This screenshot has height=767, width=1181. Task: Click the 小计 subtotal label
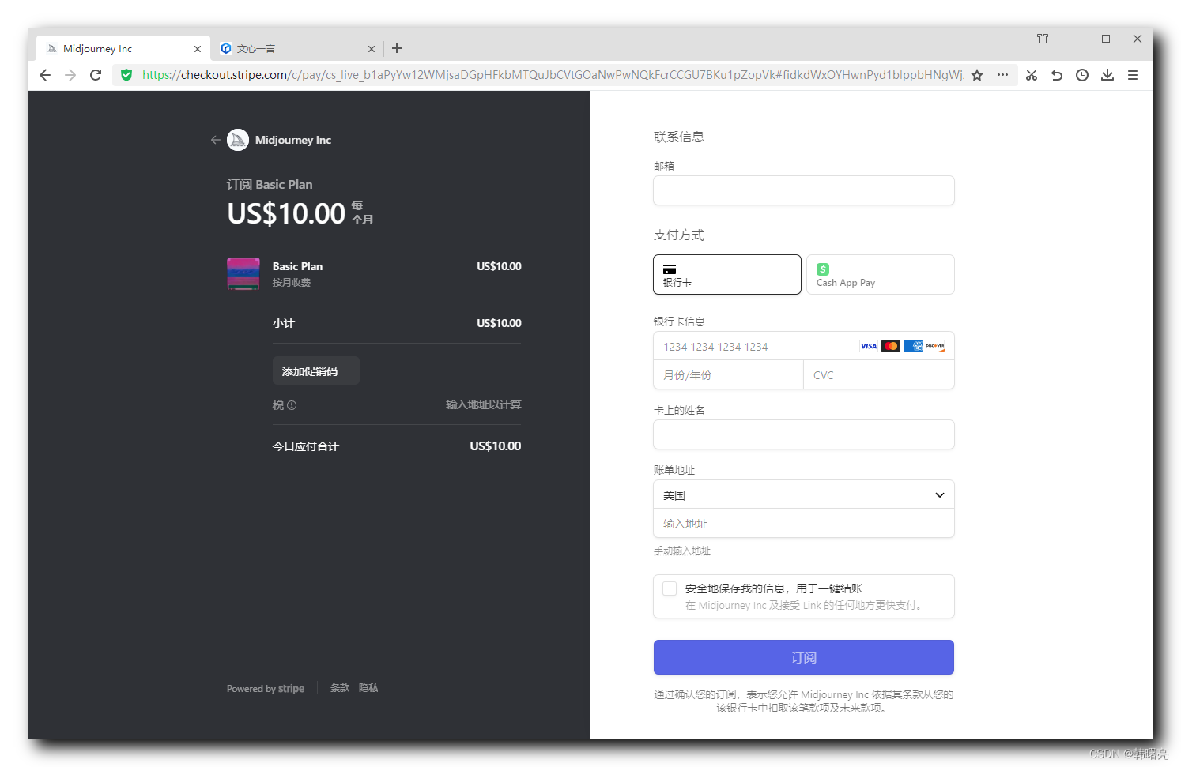pos(284,323)
